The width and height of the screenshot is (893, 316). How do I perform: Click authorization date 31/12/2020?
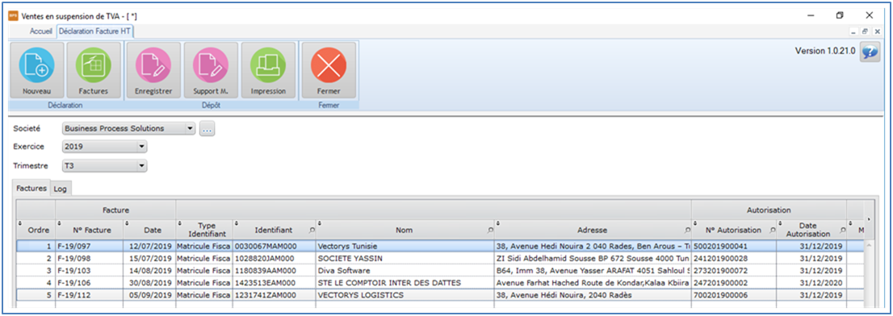pos(812,282)
